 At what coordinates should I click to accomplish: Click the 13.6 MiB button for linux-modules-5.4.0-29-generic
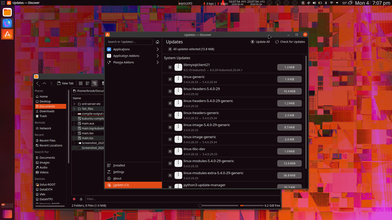click(x=289, y=163)
